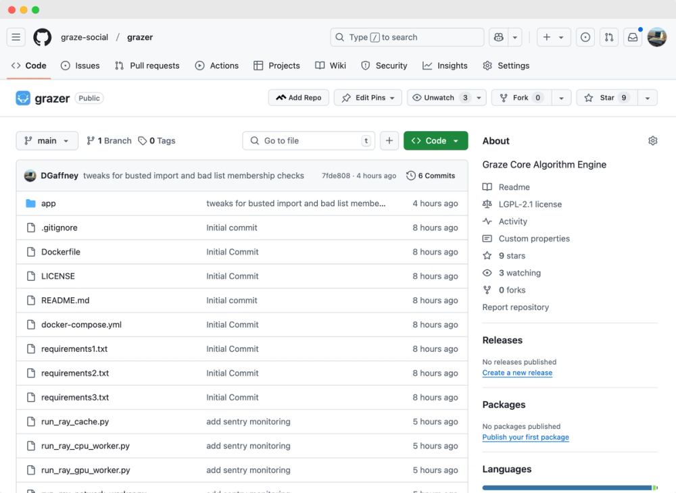Click DGaffney's commit author avatar
676x493 pixels.
pos(30,176)
